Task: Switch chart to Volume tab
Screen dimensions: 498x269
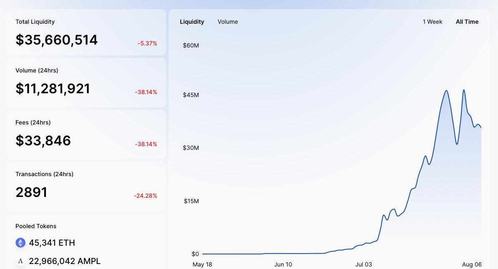Action: point(228,22)
